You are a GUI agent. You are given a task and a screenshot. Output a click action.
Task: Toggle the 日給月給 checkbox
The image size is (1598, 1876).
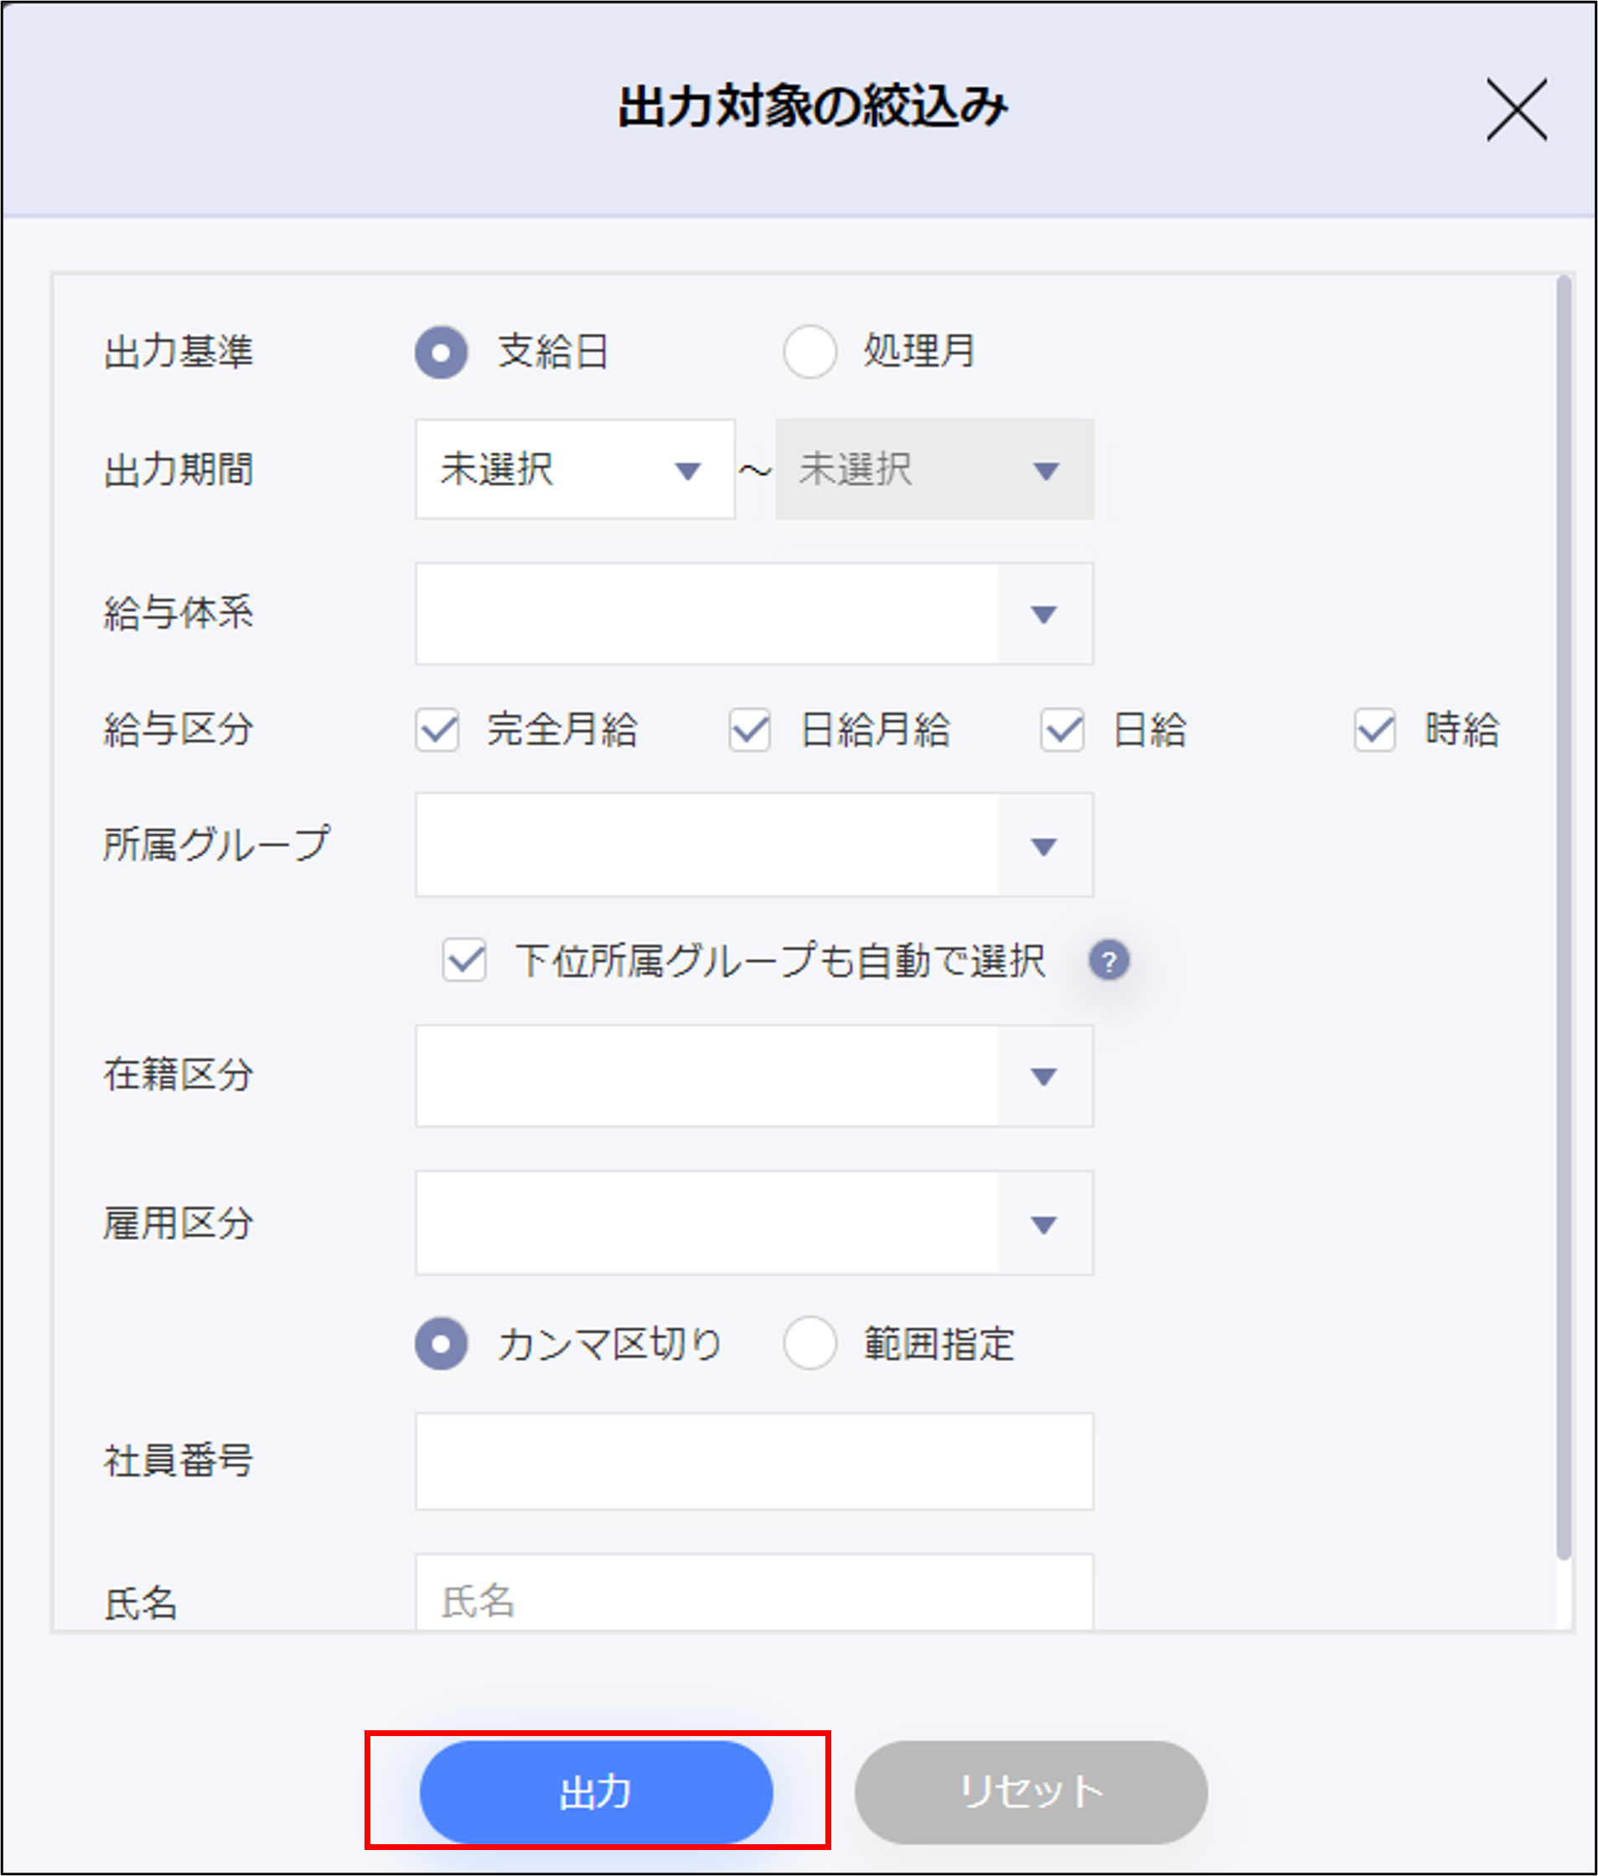[750, 730]
